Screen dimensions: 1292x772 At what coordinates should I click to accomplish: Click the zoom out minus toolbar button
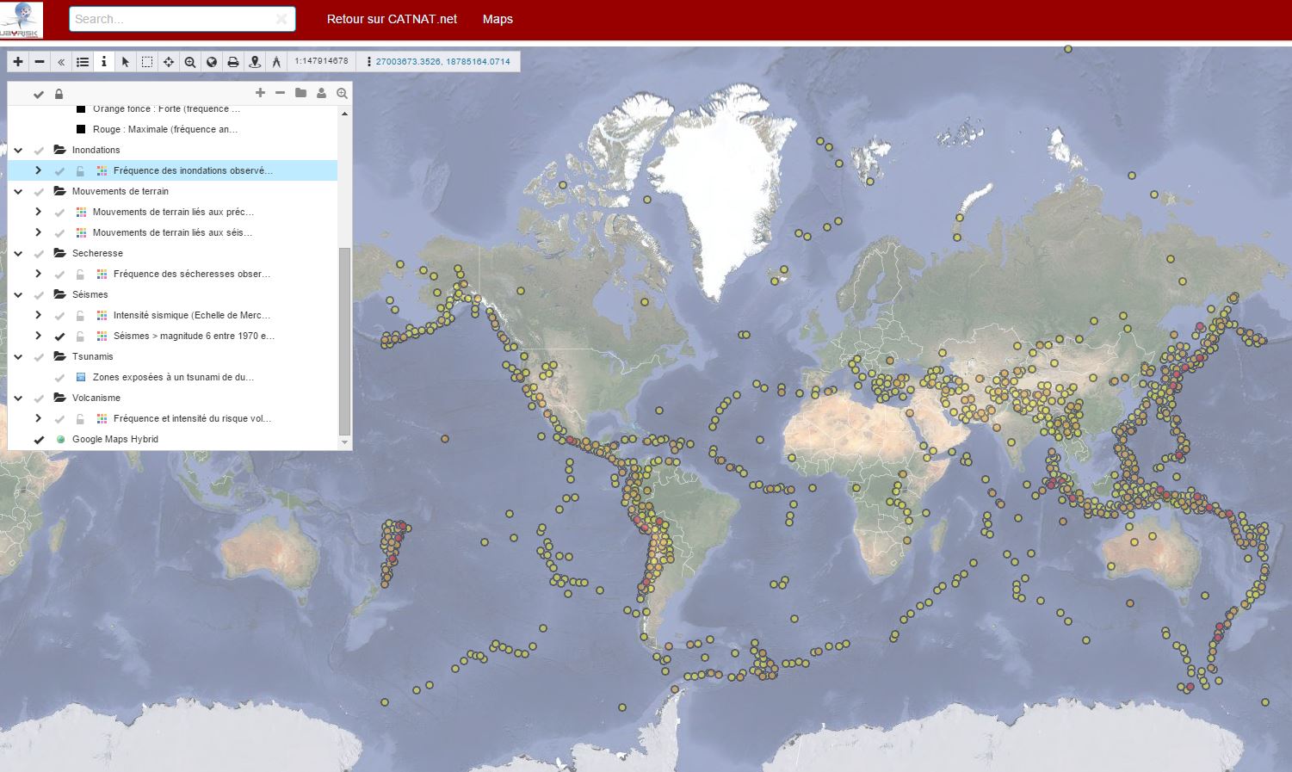[x=40, y=62]
